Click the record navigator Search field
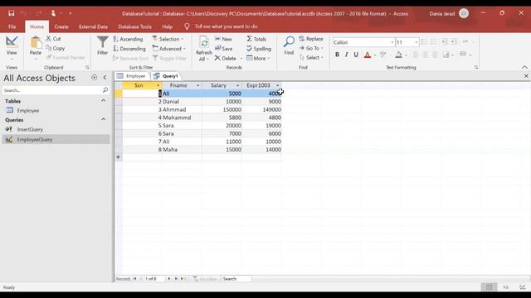Viewport: 531px width, 298px height. tap(236, 279)
